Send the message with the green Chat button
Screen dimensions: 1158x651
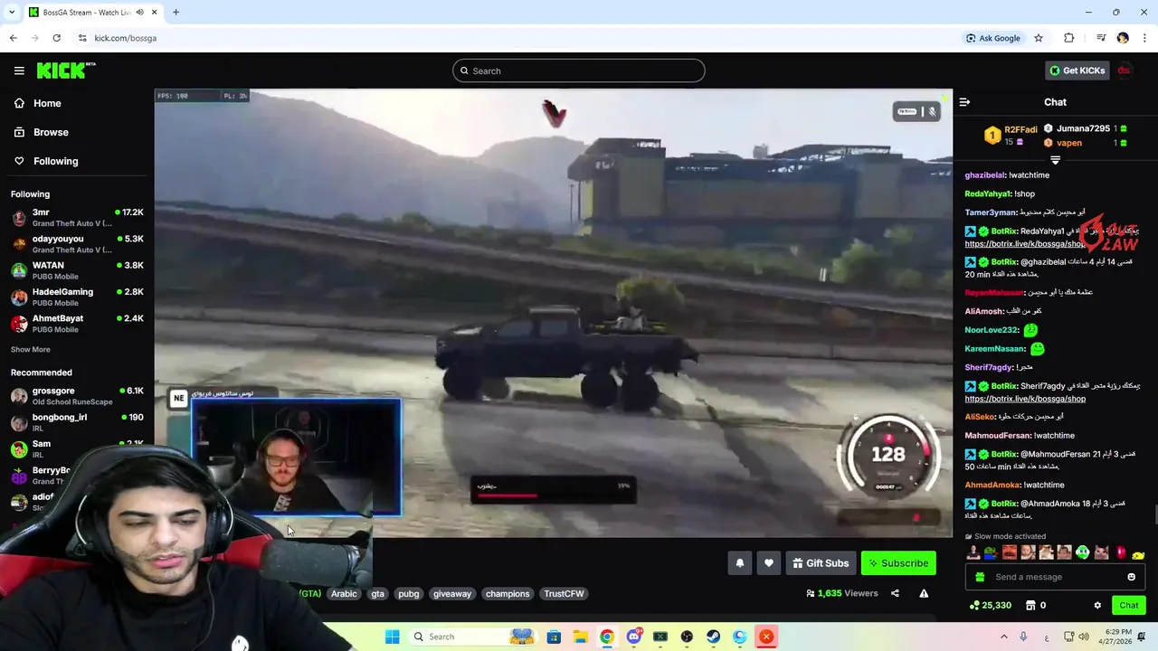1129,606
